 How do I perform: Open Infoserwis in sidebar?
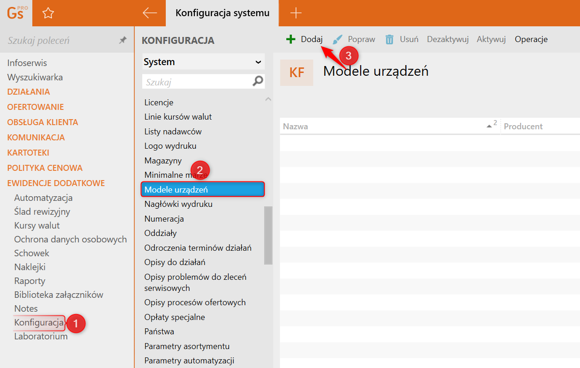tap(27, 63)
